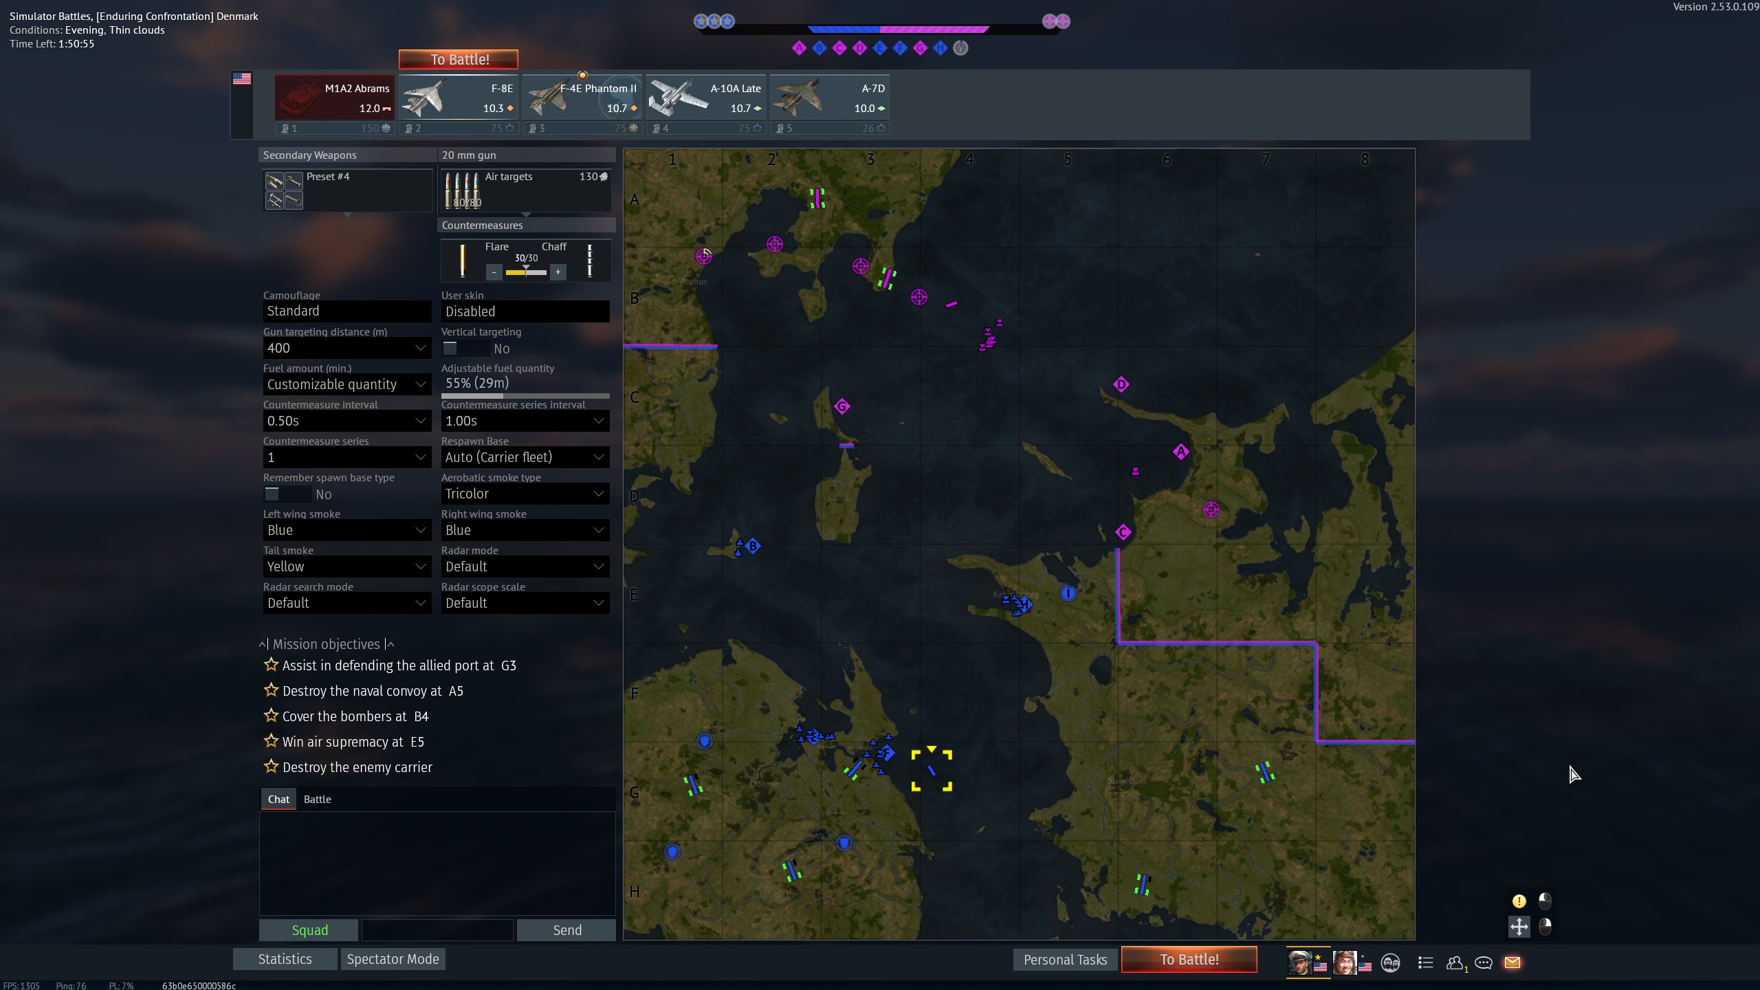Click the chat message input field

pos(437,930)
